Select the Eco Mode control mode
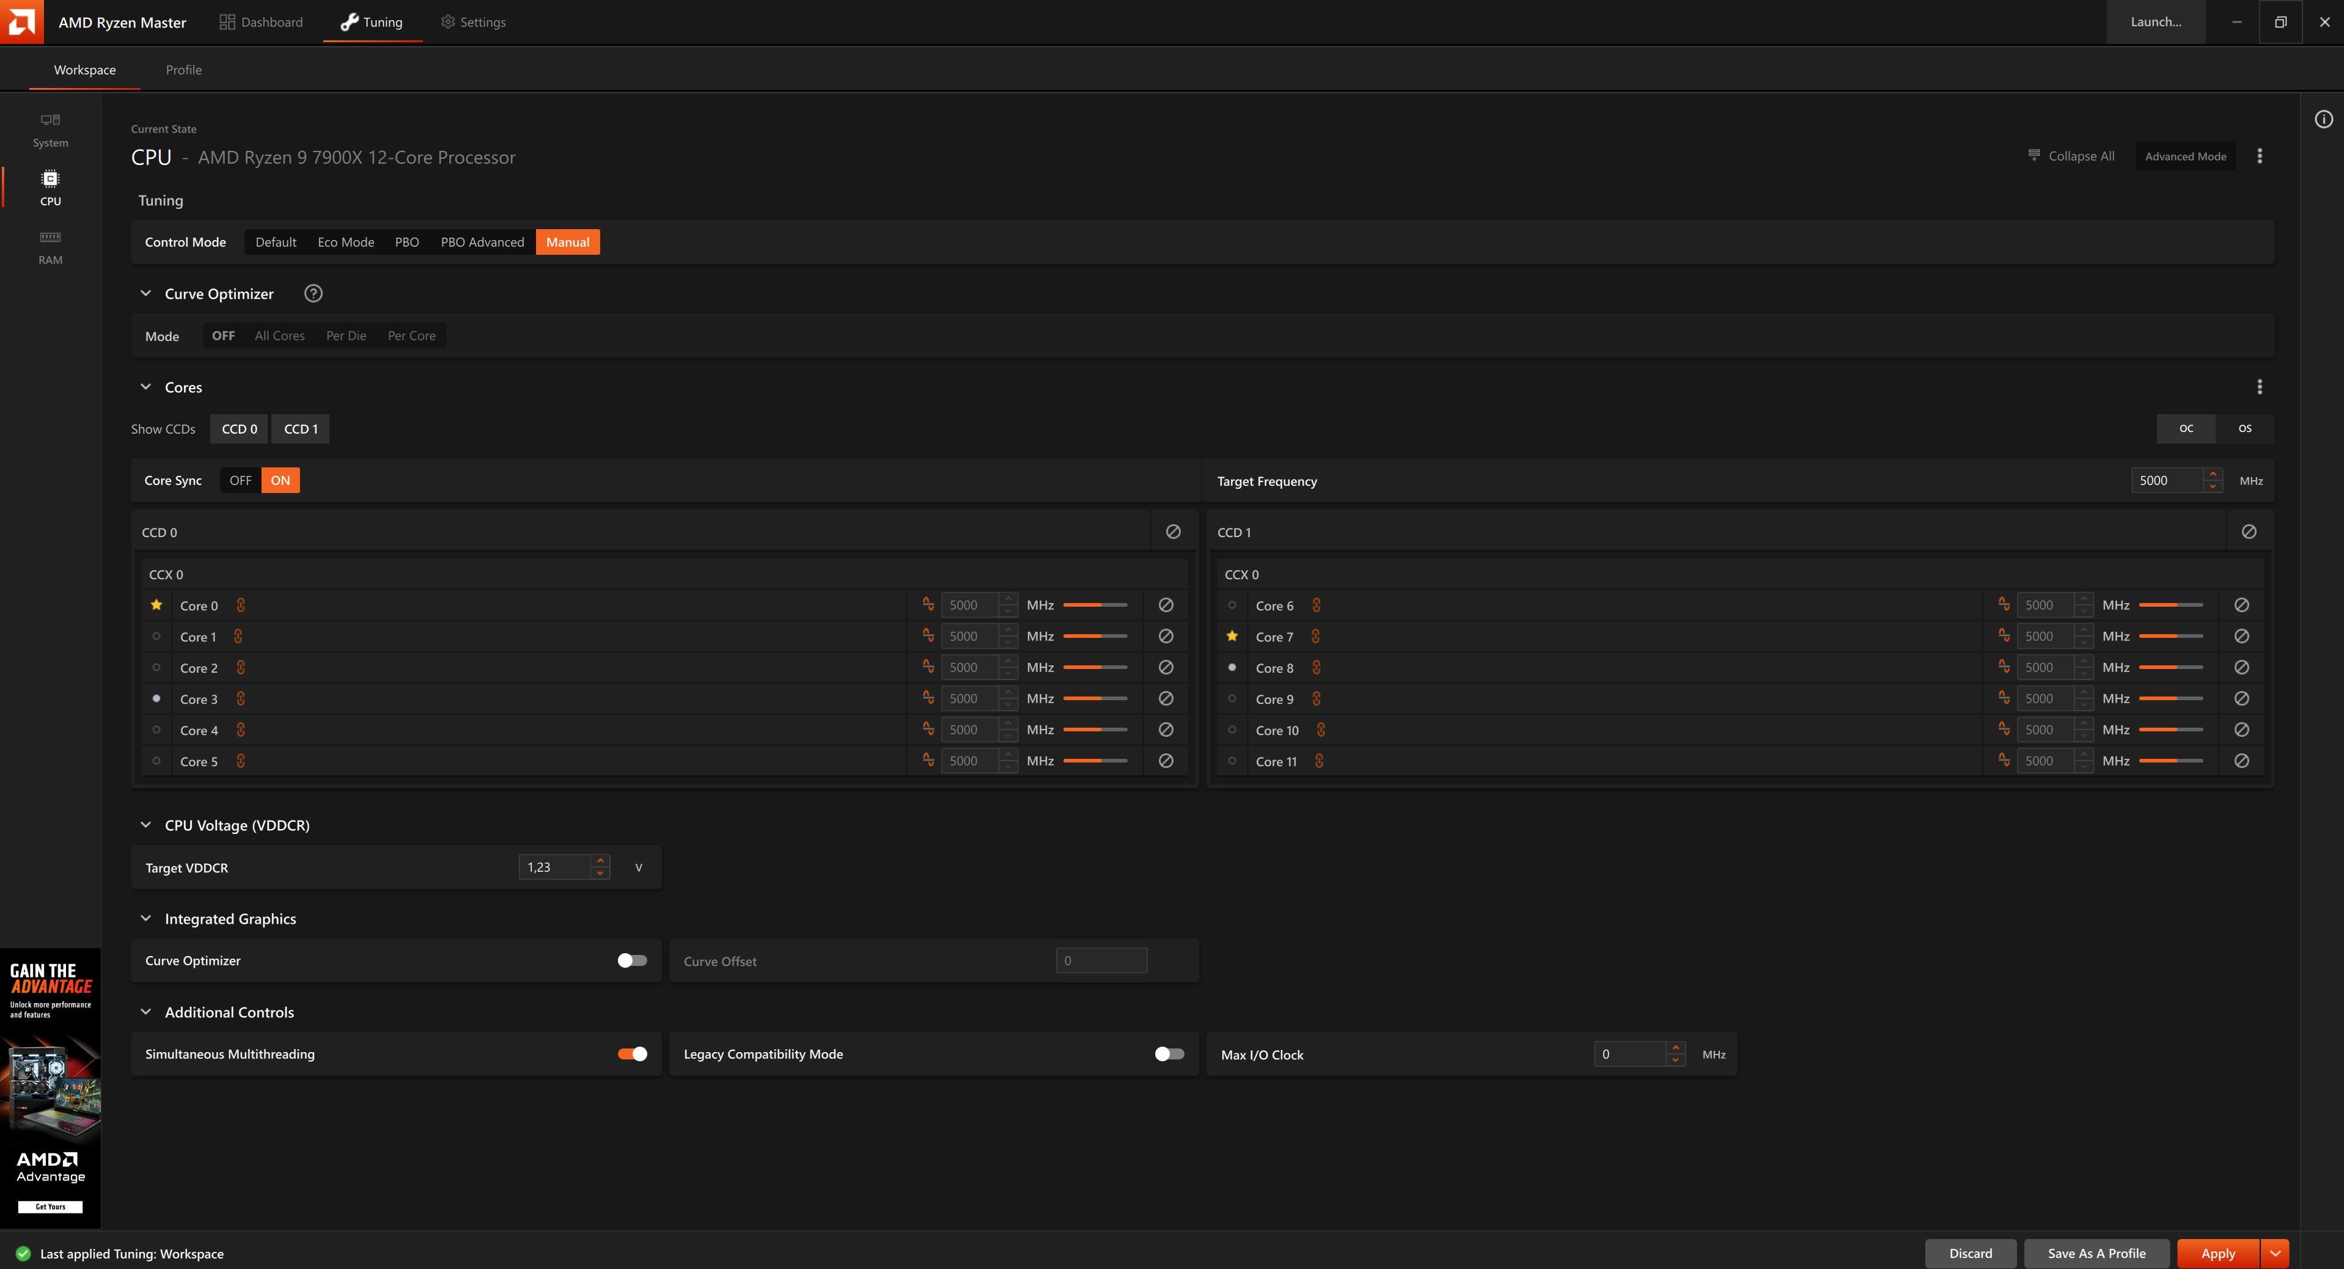2344x1269 pixels. click(x=346, y=242)
